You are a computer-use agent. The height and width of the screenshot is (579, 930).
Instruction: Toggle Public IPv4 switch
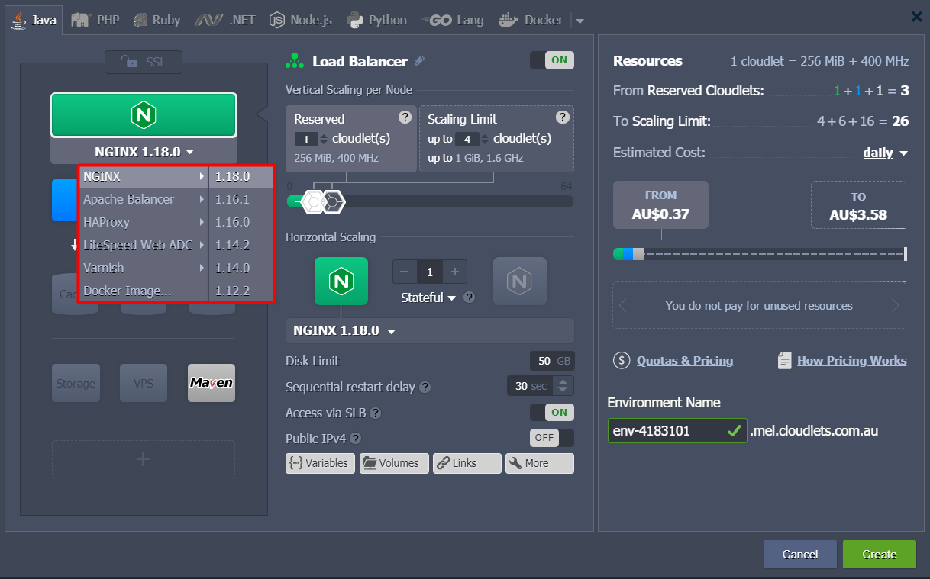click(551, 438)
